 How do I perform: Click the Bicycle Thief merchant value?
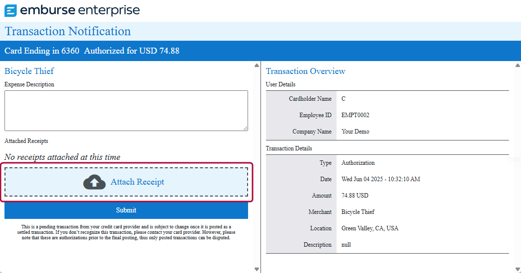pyautogui.click(x=358, y=212)
